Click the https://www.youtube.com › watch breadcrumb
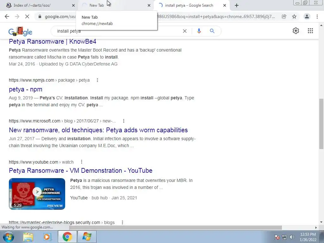The height and width of the screenshot is (243, 324). (41, 162)
